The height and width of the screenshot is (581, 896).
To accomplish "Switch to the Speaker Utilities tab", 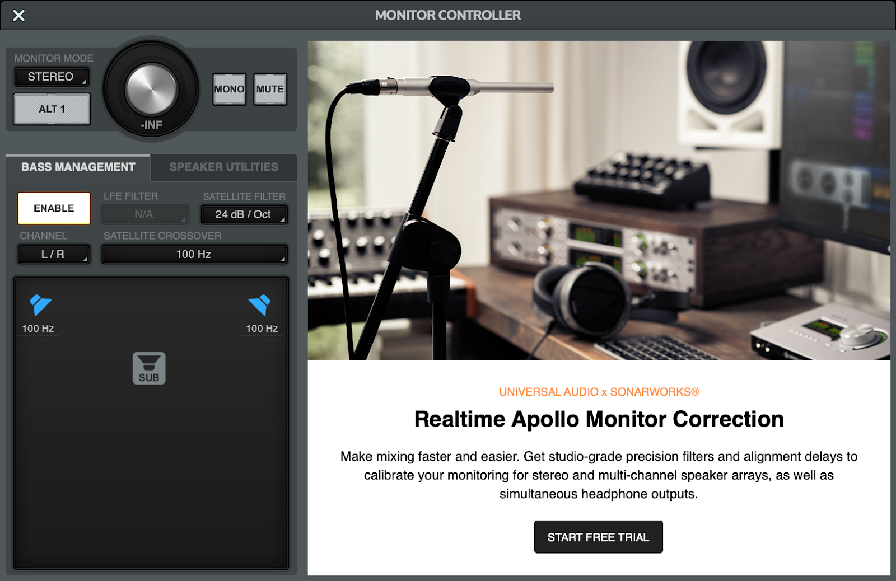I will tap(224, 167).
